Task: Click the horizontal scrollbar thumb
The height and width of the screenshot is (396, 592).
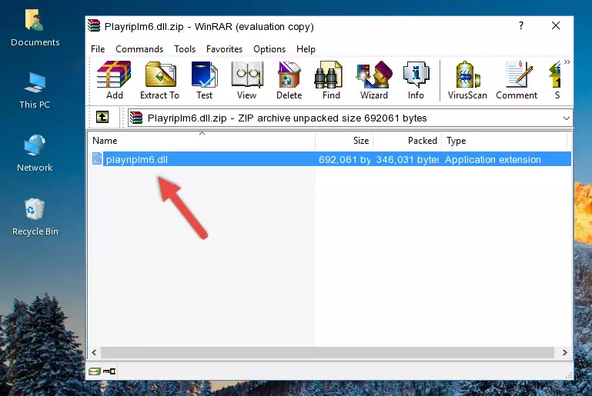Action: pos(327,353)
